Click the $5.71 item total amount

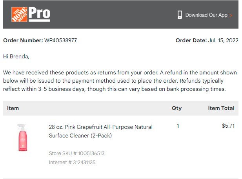tap(228, 126)
